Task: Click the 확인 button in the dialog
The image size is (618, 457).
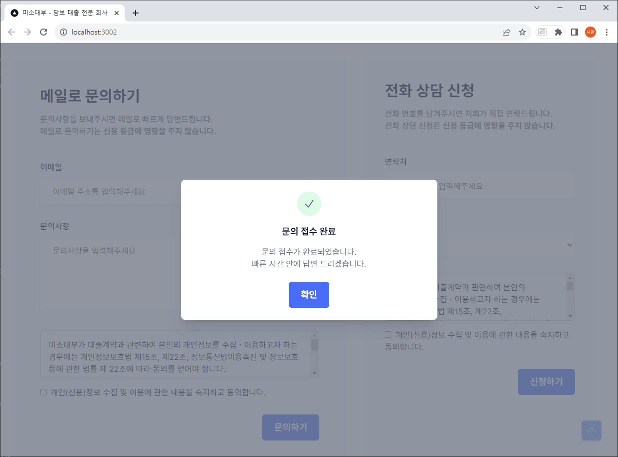Action: click(309, 295)
